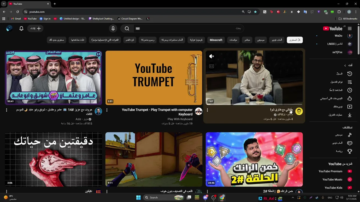
Task: Bookmark this page with the star icon
Action: tap(255, 12)
